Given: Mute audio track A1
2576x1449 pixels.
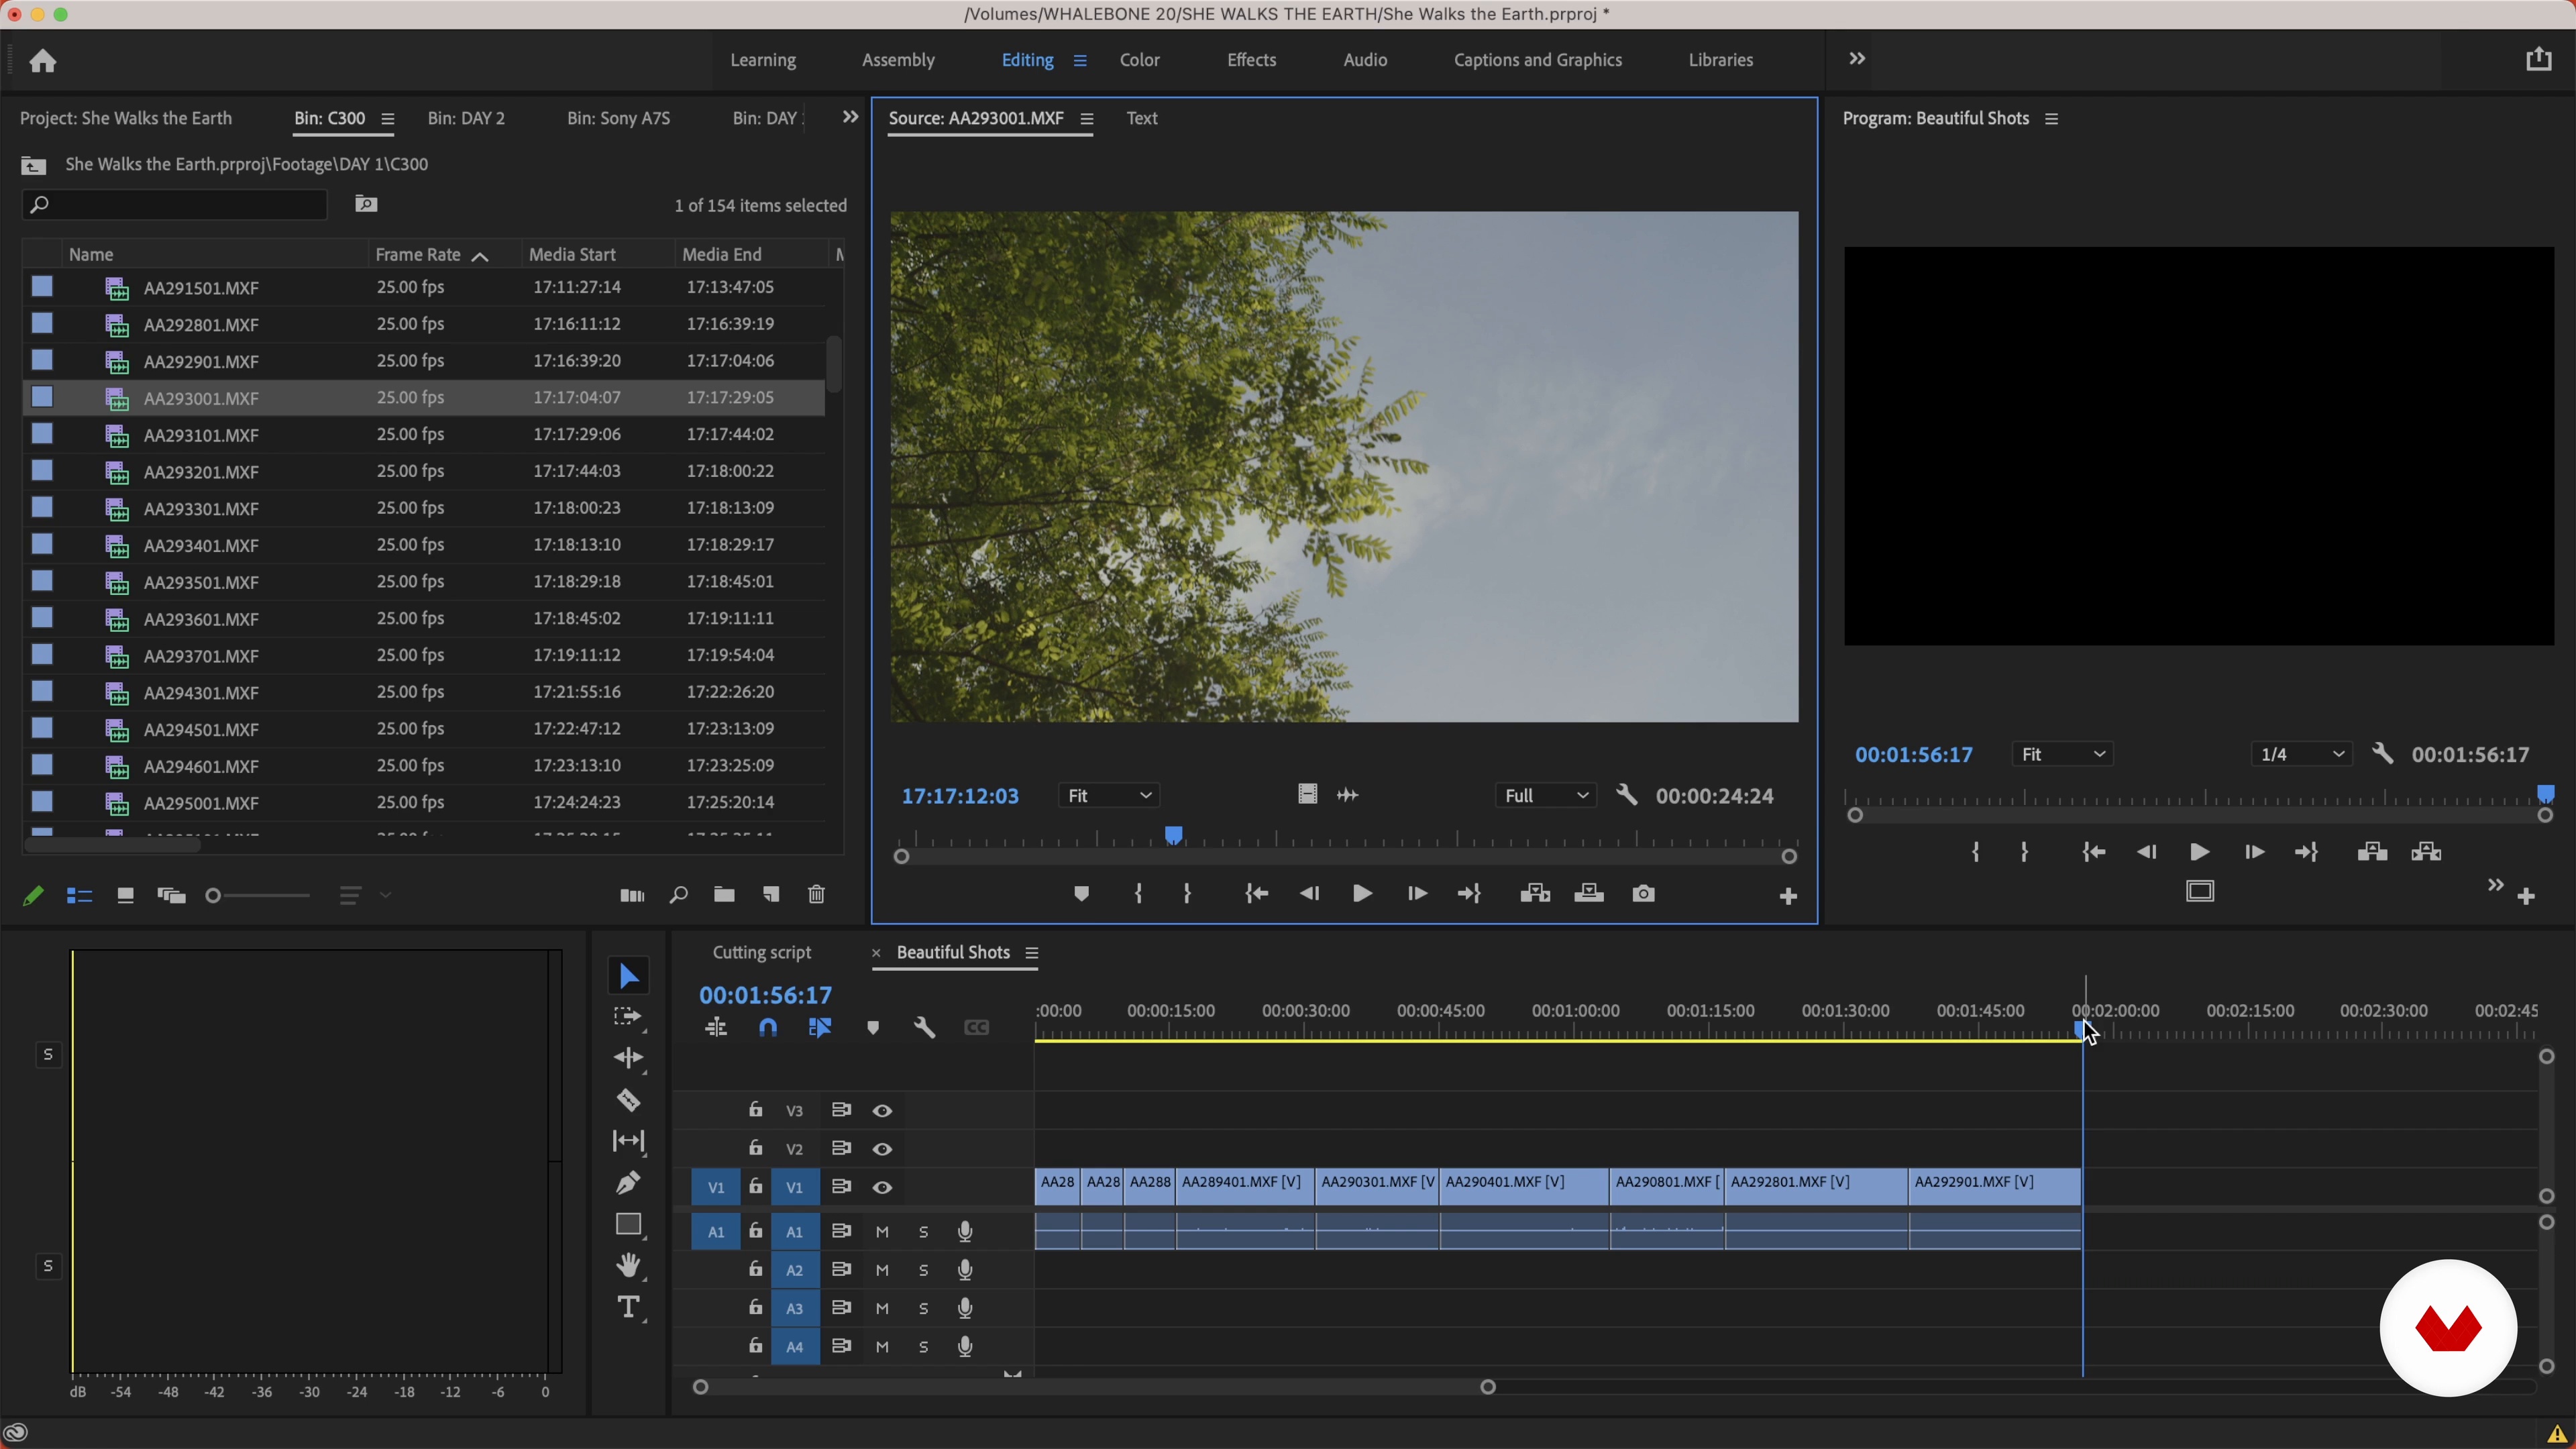Looking at the screenshot, I should (x=882, y=1232).
